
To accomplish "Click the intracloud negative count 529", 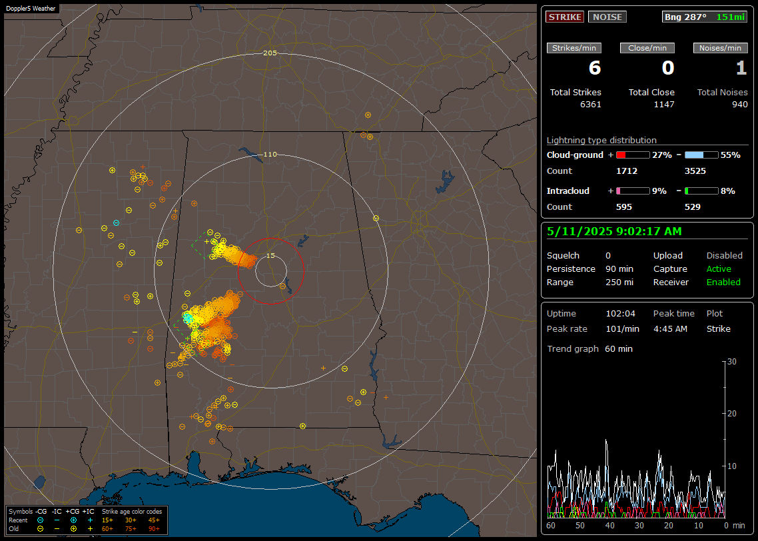I will pyautogui.click(x=692, y=207).
